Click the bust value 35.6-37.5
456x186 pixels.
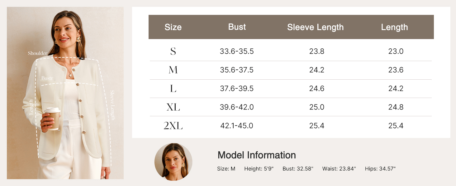click(x=237, y=70)
